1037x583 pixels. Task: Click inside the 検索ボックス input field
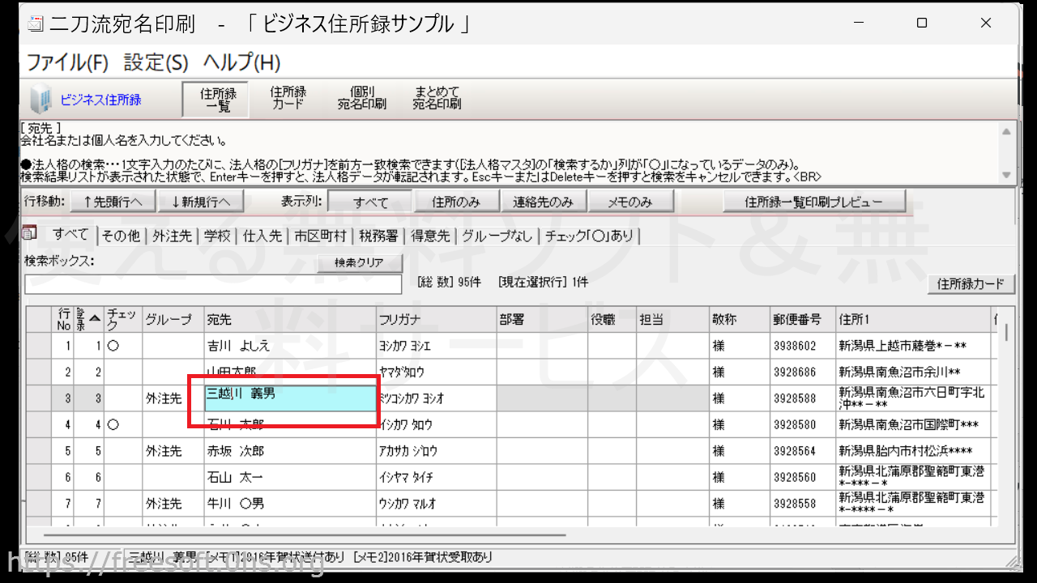[x=213, y=284]
